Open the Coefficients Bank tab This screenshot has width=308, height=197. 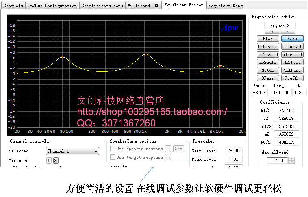click(x=102, y=6)
